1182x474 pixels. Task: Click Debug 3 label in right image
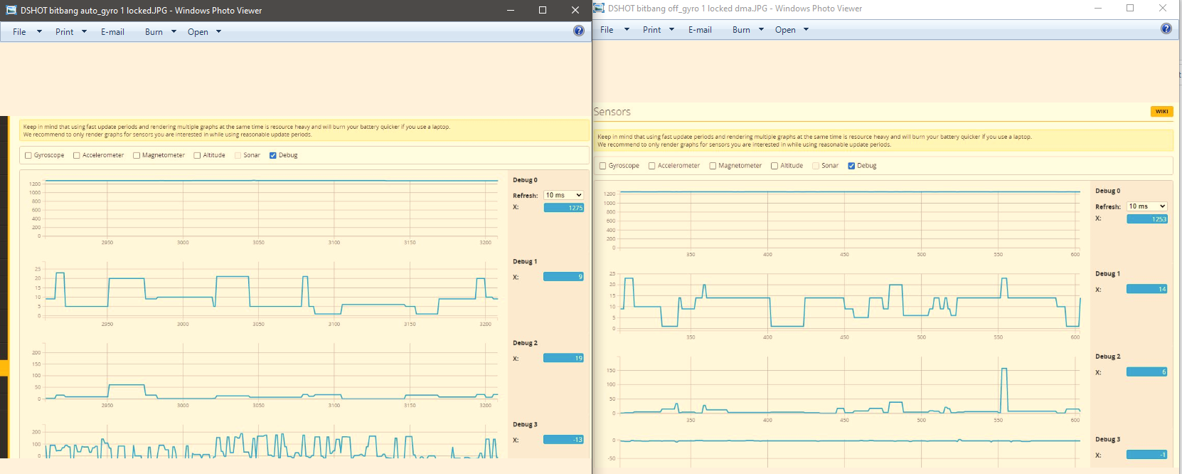click(1107, 440)
